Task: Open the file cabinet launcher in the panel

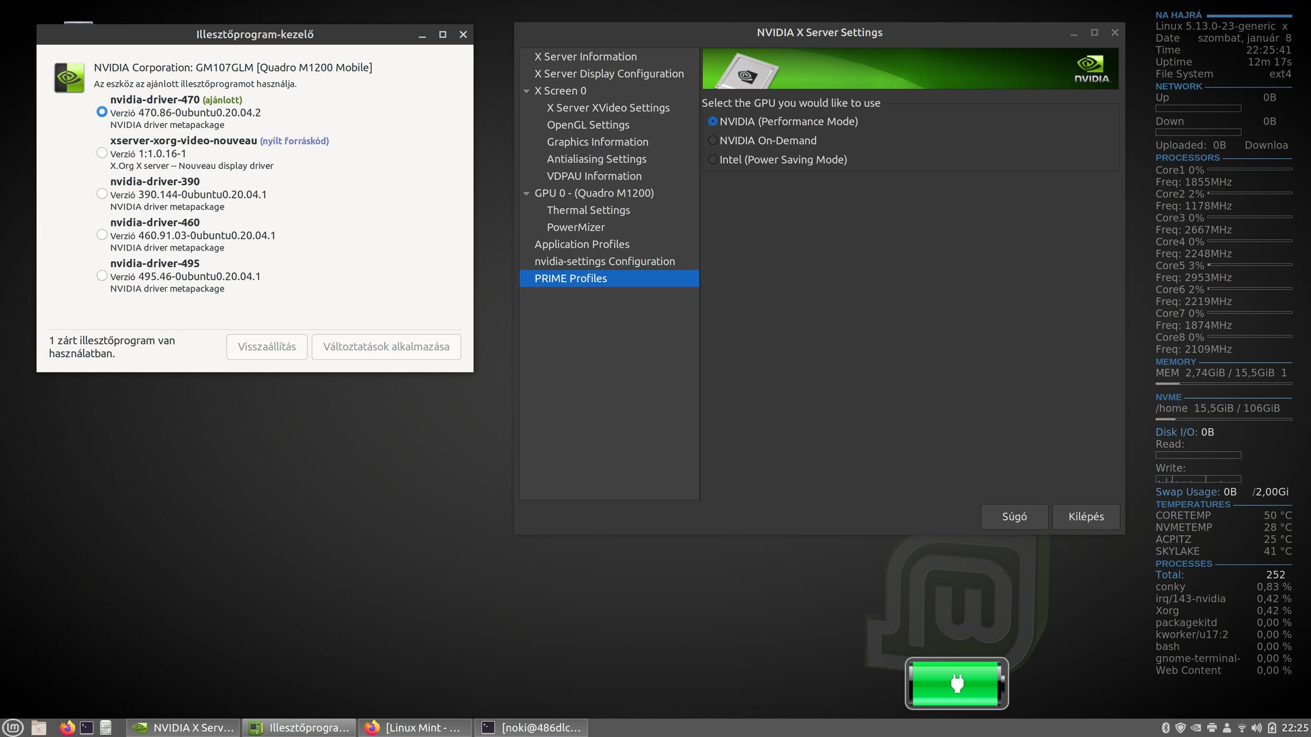Action: pyautogui.click(x=106, y=728)
